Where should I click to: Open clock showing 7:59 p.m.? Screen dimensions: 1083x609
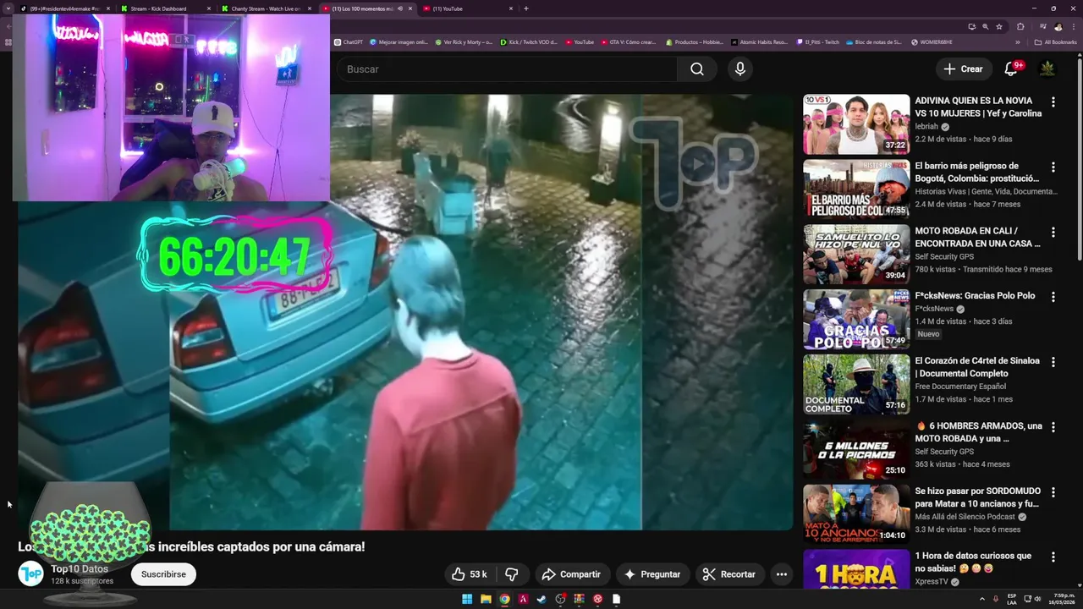[1064, 599]
